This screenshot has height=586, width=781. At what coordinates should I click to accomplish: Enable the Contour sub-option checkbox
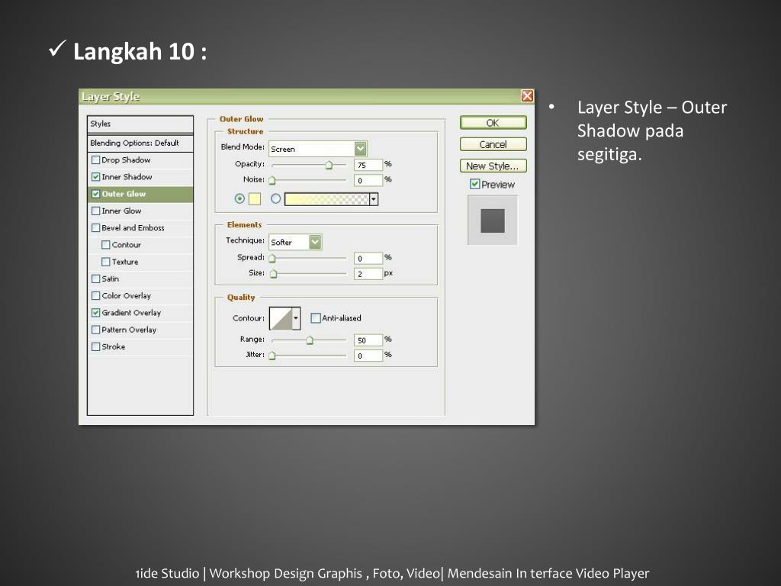click(105, 245)
